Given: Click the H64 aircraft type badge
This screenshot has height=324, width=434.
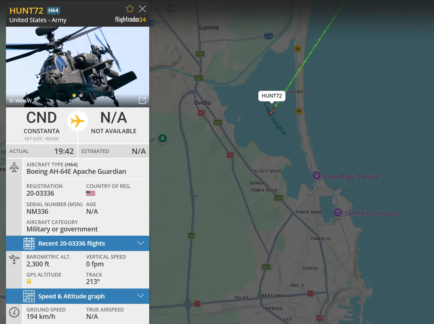Looking at the screenshot, I should pos(53,11).
